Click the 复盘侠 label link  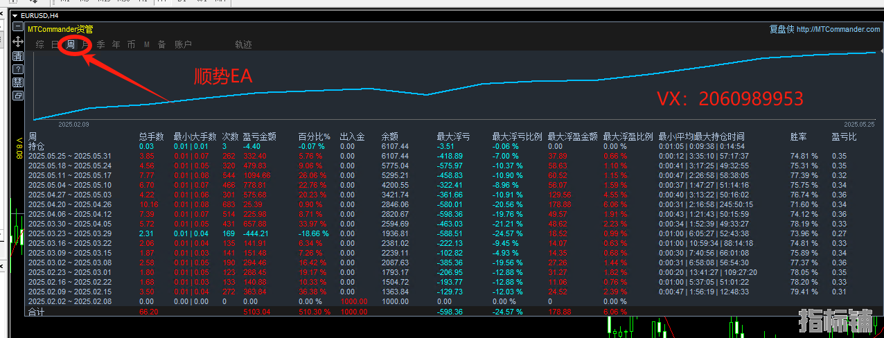(x=781, y=29)
